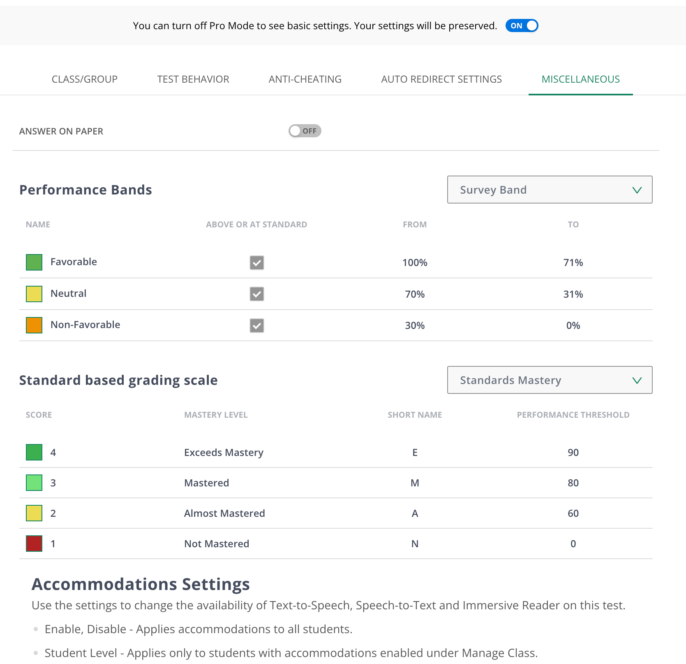This screenshot has width=686, height=664.
Task: Click the yellow Neutral color swatch
Action: click(34, 294)
